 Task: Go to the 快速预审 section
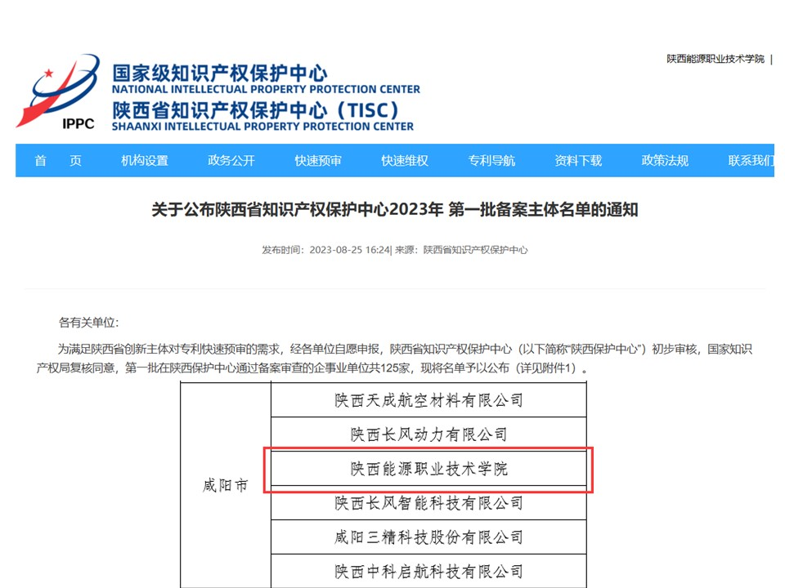pos(318,161)
